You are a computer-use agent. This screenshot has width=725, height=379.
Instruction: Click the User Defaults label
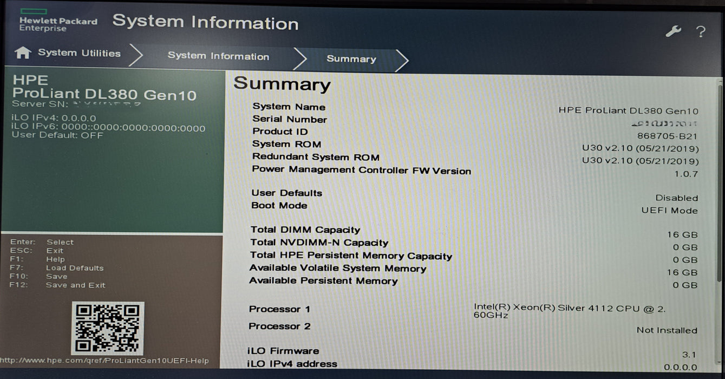[x=286, y=193]
